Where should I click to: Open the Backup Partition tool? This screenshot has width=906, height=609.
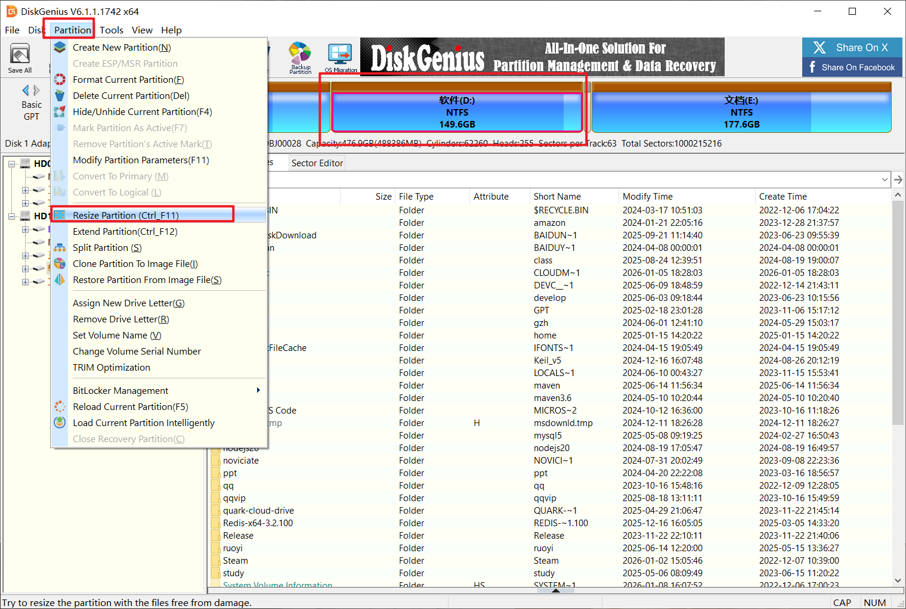300,57
